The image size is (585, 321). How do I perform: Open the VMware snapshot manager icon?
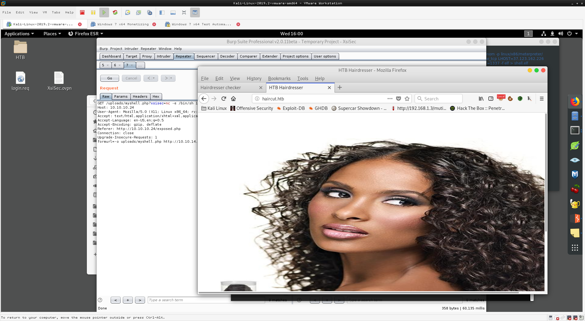click(x=150, y=12)
